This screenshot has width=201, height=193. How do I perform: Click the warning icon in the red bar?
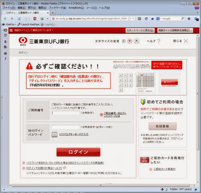pos(11,31)
